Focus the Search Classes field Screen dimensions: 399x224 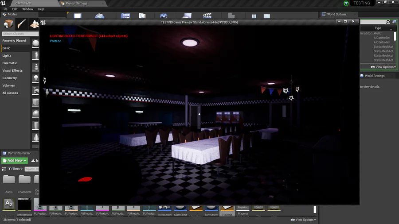20,34
